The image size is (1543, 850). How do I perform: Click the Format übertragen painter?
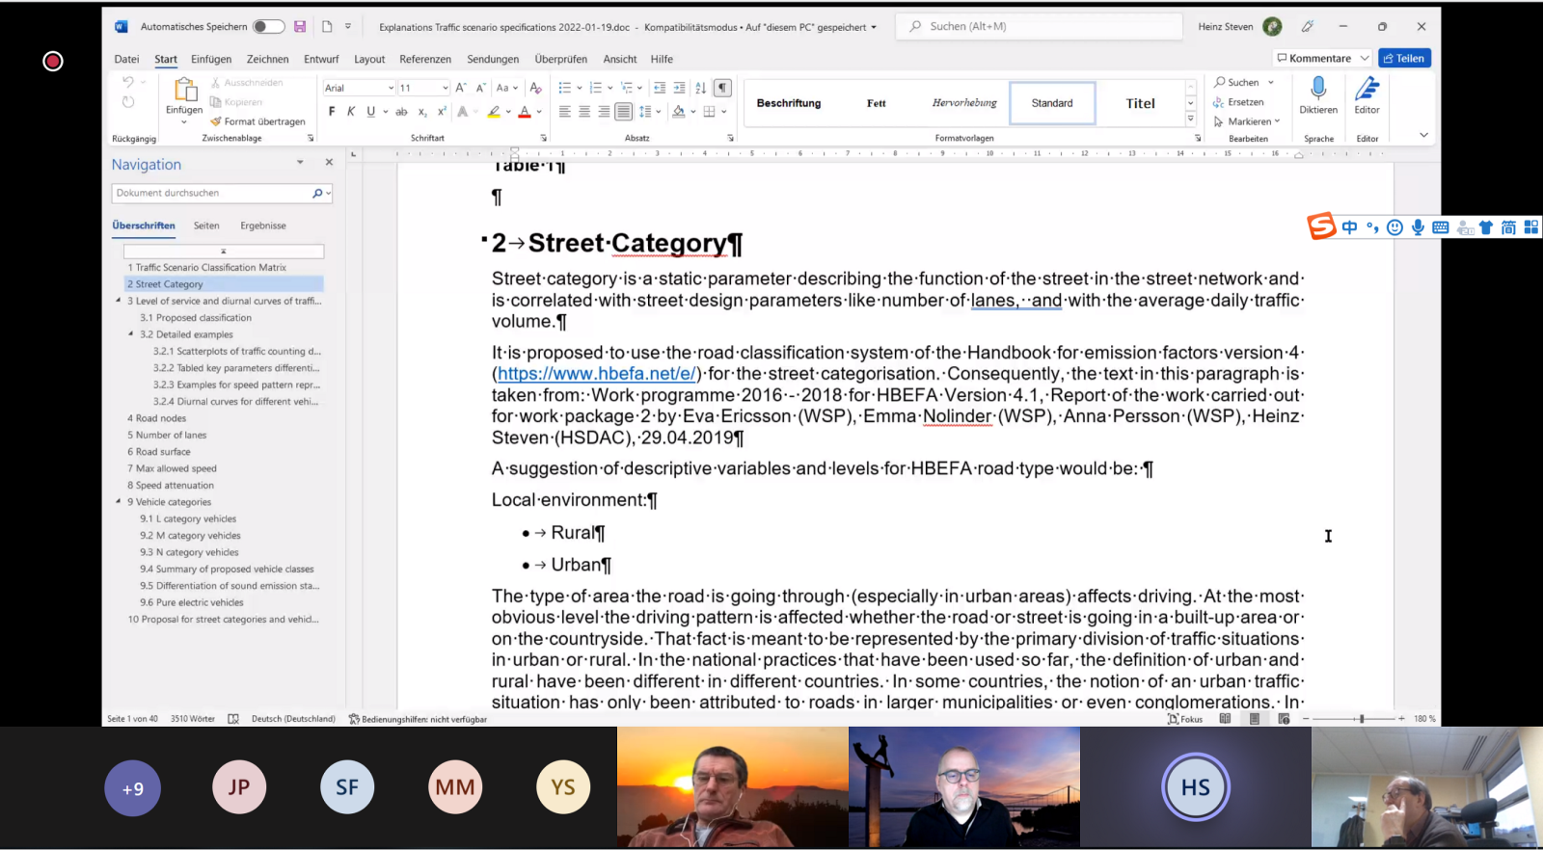pos(257,121)
